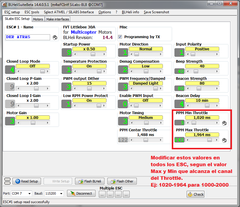Click the ESC name field DER ATRAS
240x207 pixels.
(x=28, y=37)
